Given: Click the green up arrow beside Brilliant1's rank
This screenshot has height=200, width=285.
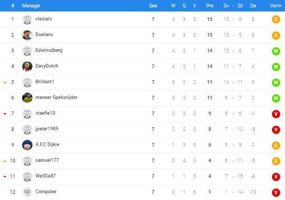Looking at the screenshot, I should tap(5, 83).
